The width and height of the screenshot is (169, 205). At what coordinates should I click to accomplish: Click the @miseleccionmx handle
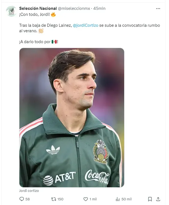74,8
